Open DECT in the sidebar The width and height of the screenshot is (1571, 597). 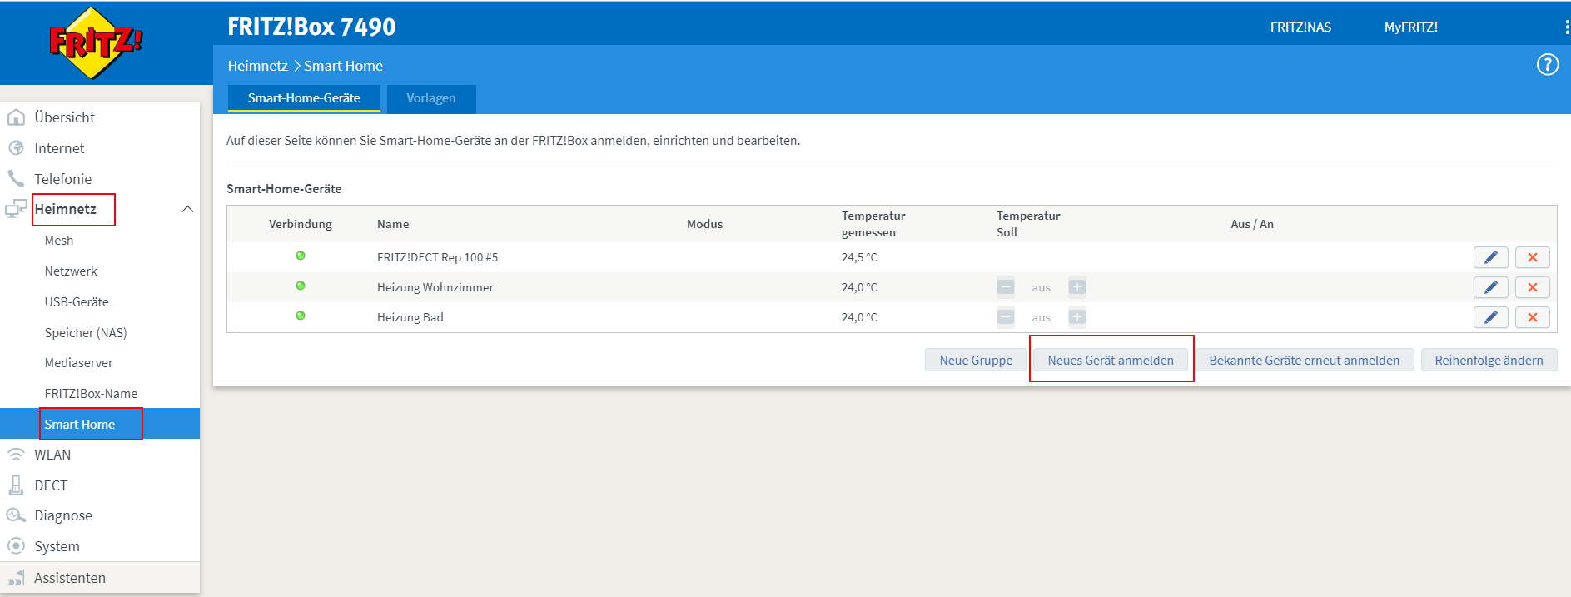tap(51, 485)
